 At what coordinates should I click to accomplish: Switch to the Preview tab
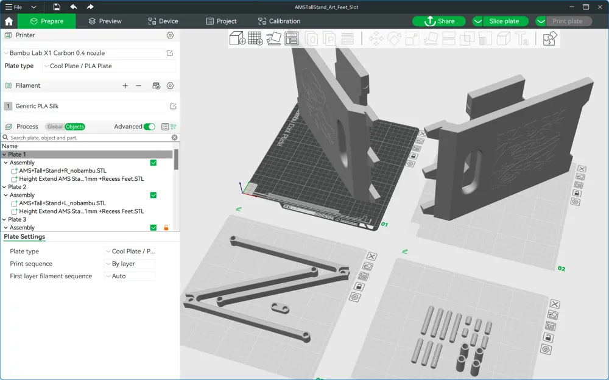[105, 21]
